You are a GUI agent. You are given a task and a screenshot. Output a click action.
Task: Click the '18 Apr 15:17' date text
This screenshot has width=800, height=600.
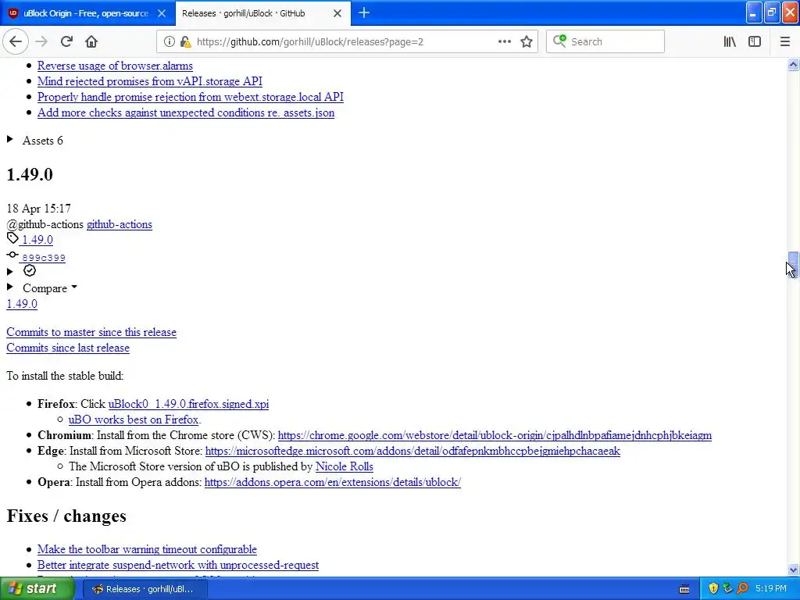pos(39,209)
